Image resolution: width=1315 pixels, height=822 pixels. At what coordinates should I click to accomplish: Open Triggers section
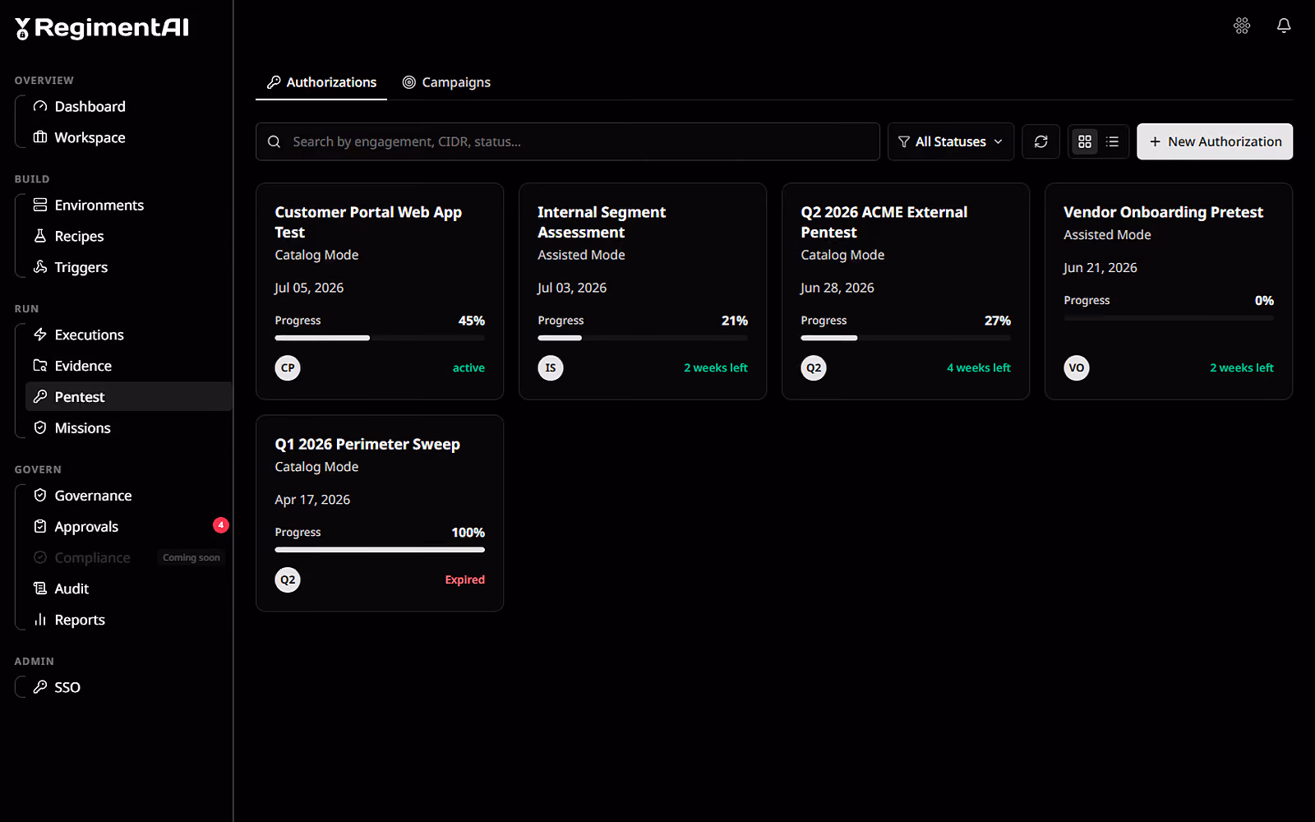pos(128,267)
